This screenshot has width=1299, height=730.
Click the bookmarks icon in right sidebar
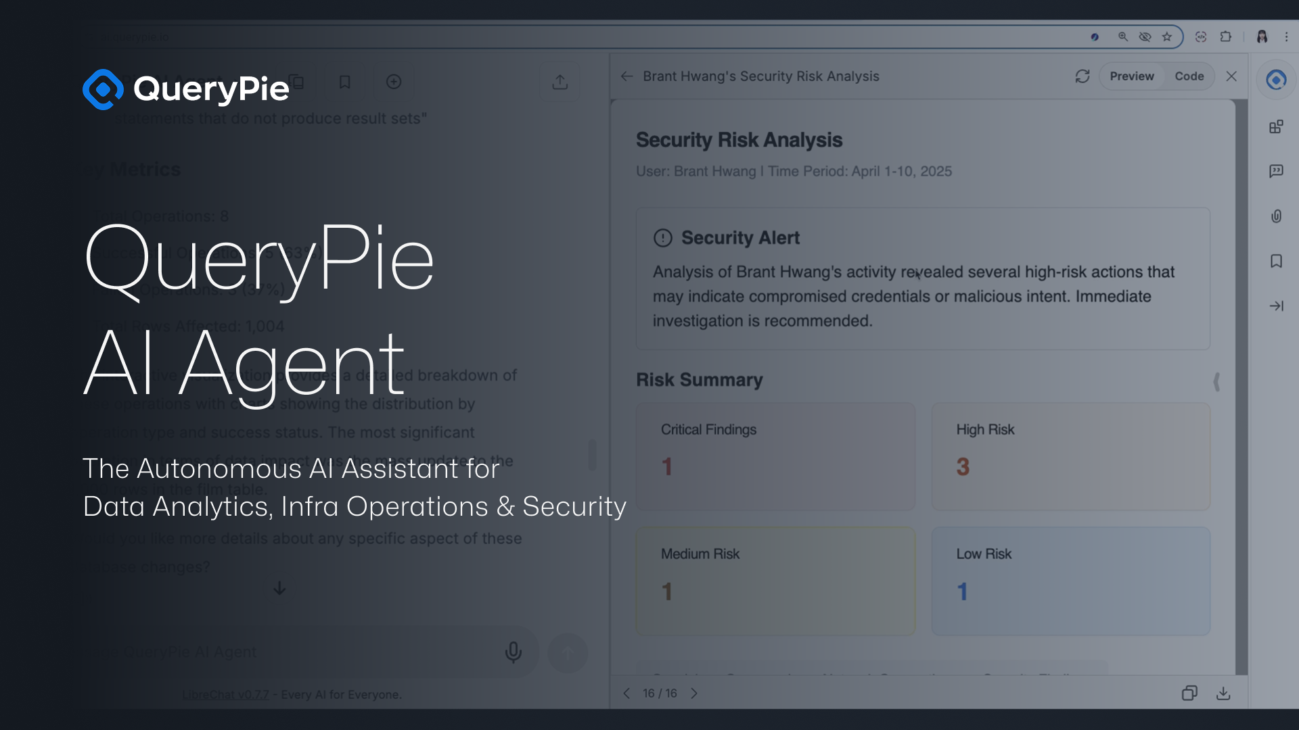[1276, 261]
